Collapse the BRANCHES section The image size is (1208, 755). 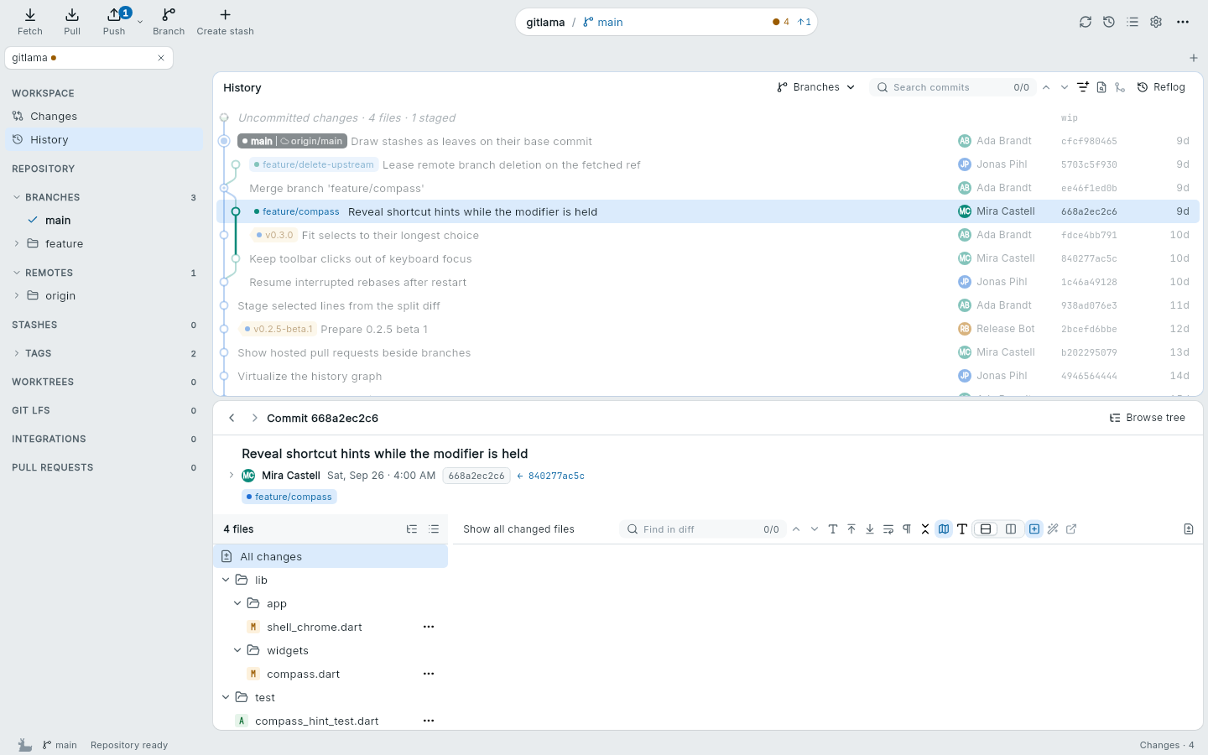17,197
